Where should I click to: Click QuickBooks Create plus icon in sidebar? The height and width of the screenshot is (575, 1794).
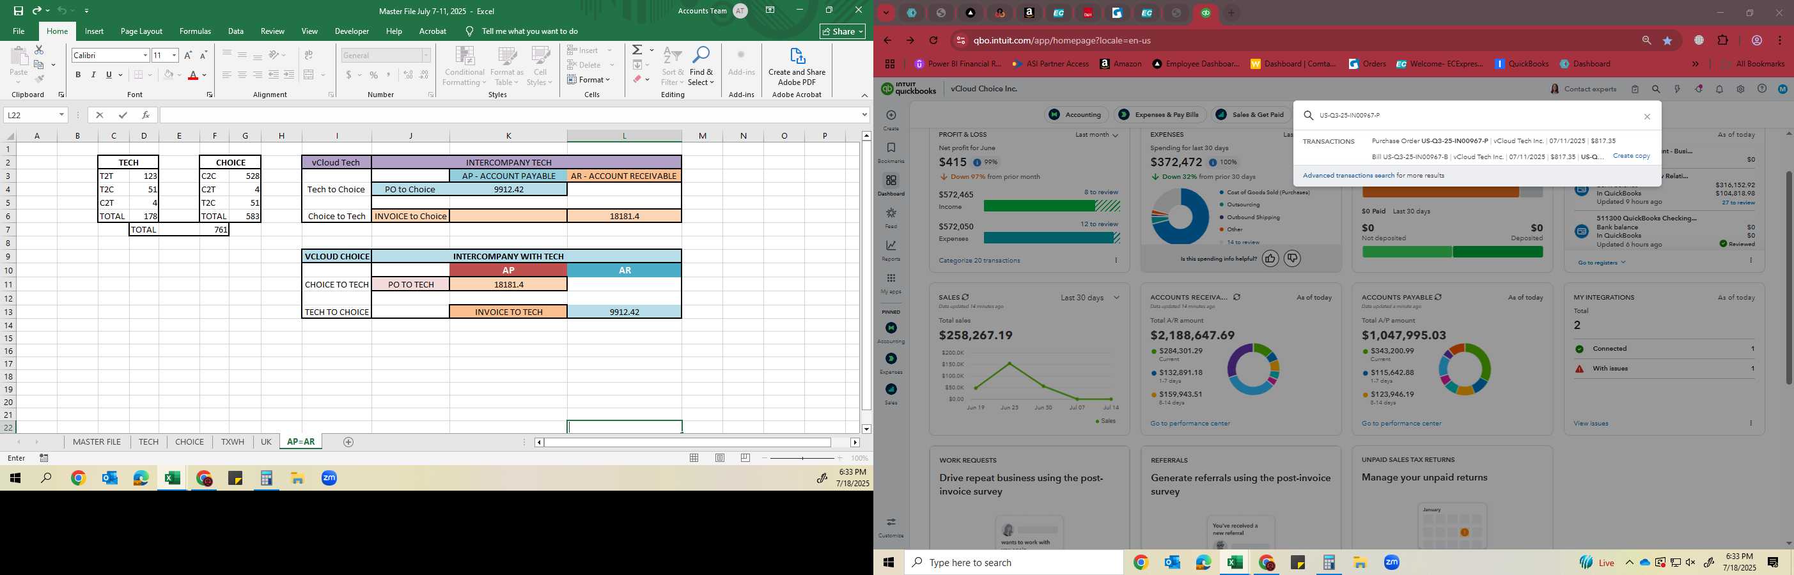click(891, 115)
